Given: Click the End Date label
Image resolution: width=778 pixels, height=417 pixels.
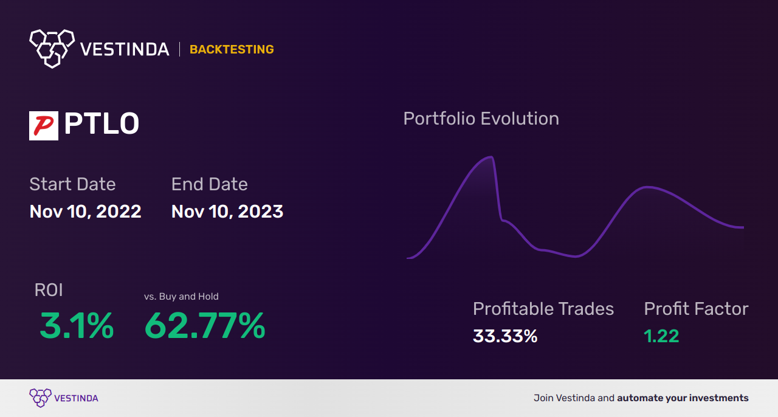Looking at the screenshot, I should [x=210, y=184].
